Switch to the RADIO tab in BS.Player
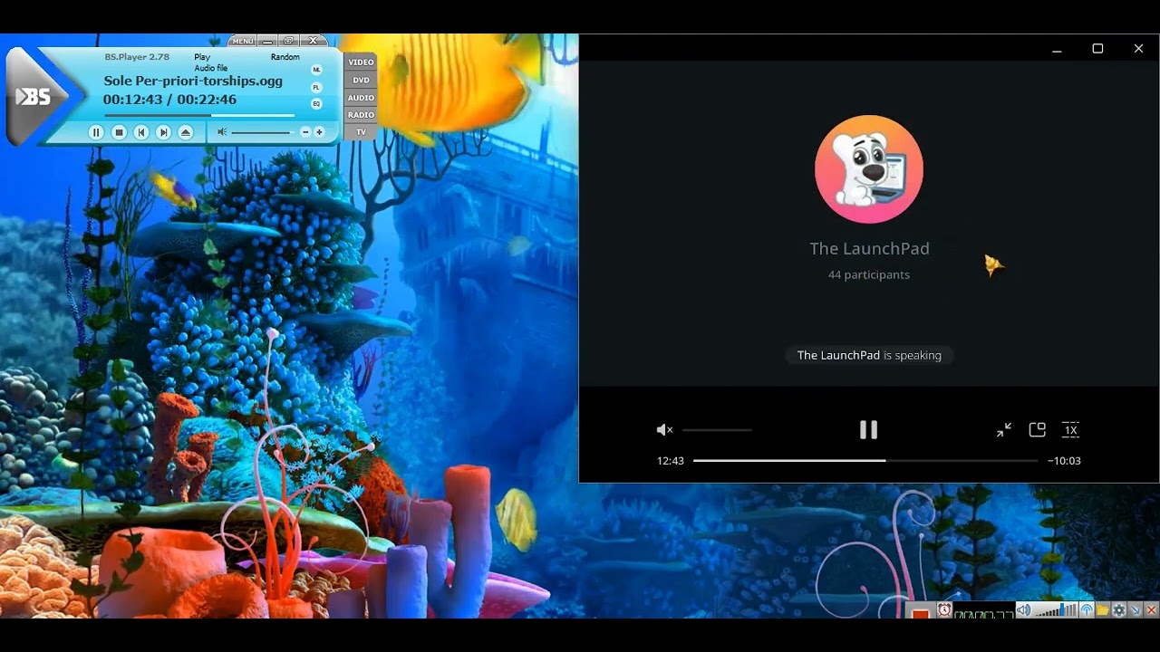 361,115
